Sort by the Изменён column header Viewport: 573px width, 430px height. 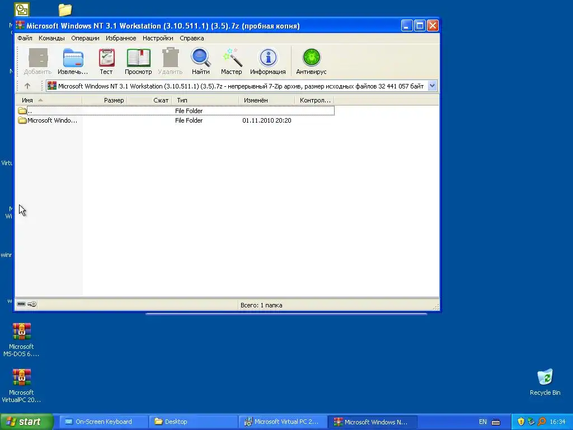tap(267, 100)
